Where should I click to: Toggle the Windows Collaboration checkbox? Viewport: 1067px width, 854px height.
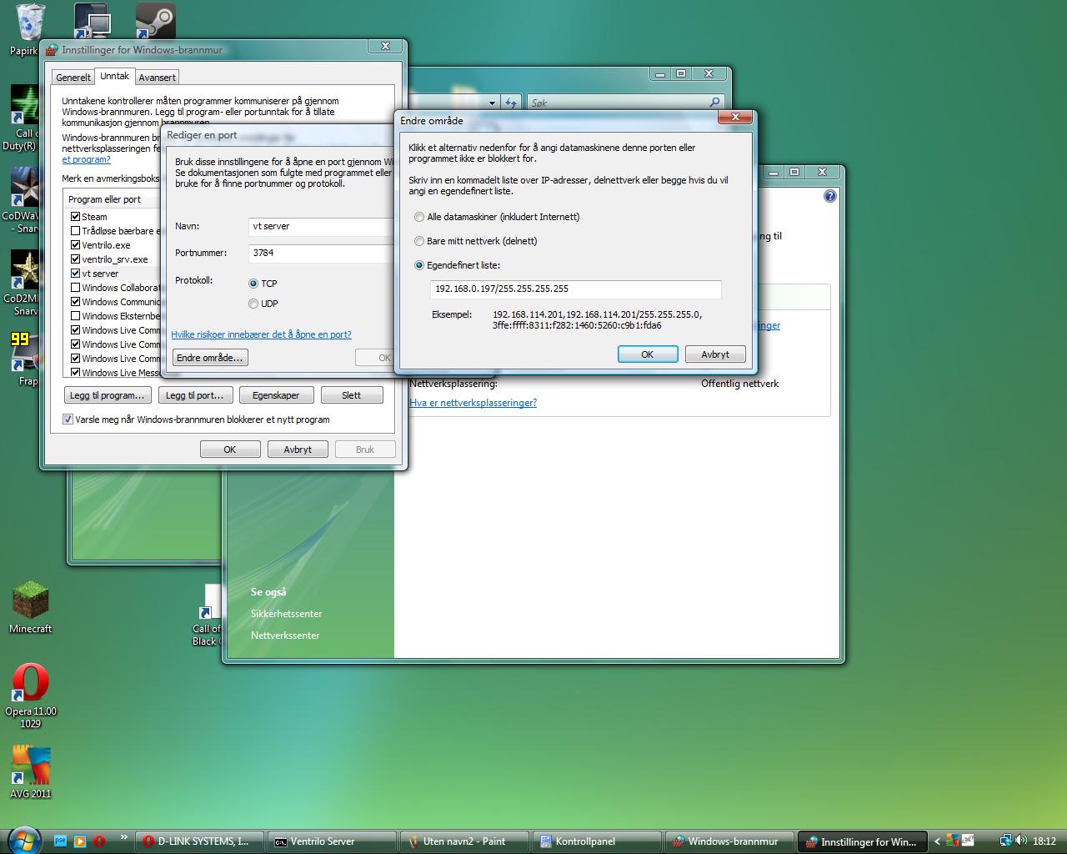tap(76, 288)
